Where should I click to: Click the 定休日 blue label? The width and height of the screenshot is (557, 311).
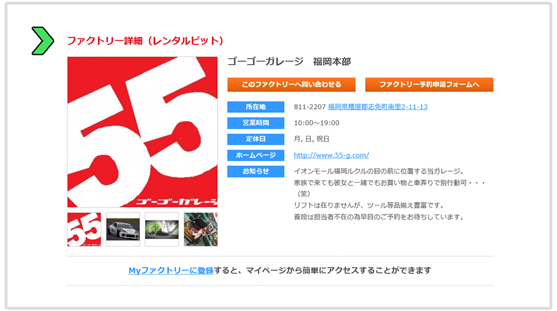click(x=256, y=139)
